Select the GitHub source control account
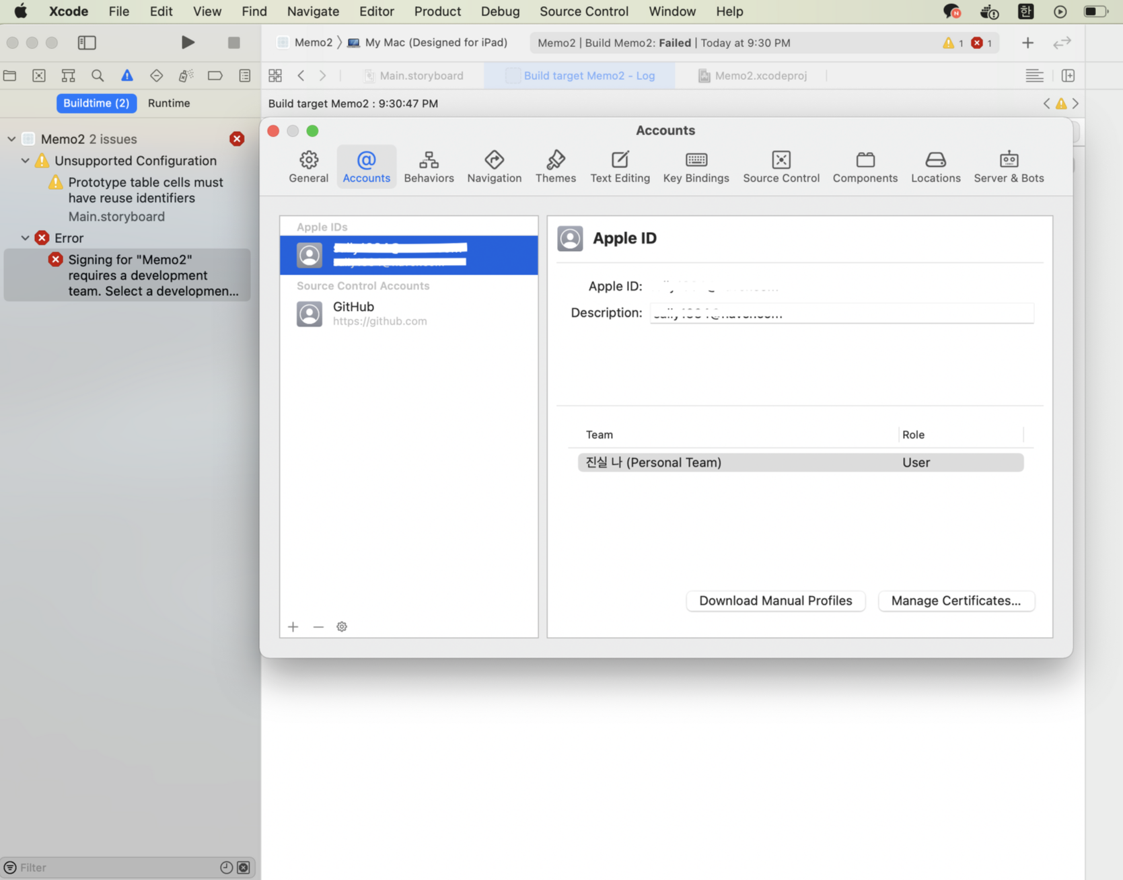Screen dimensions: 1123x880 (x=408, y=314)
